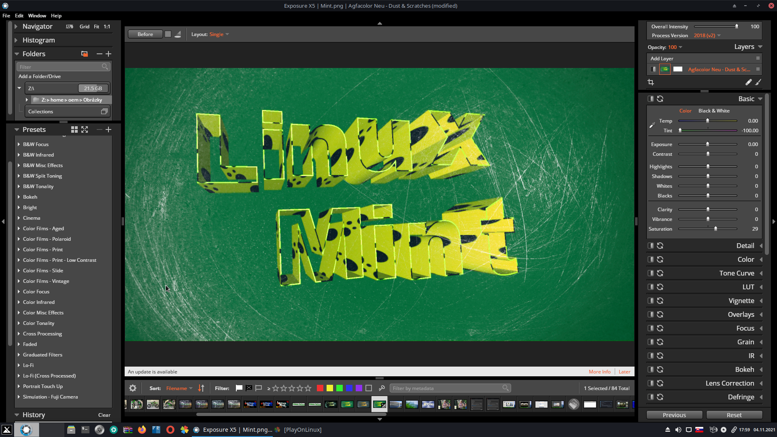Open the Window menu
The height and width of the screenshot is (437, 777).
click(37, 16)
